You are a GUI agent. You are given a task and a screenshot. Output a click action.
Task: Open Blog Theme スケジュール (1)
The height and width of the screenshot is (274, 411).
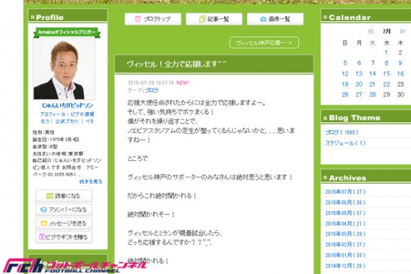345,143
